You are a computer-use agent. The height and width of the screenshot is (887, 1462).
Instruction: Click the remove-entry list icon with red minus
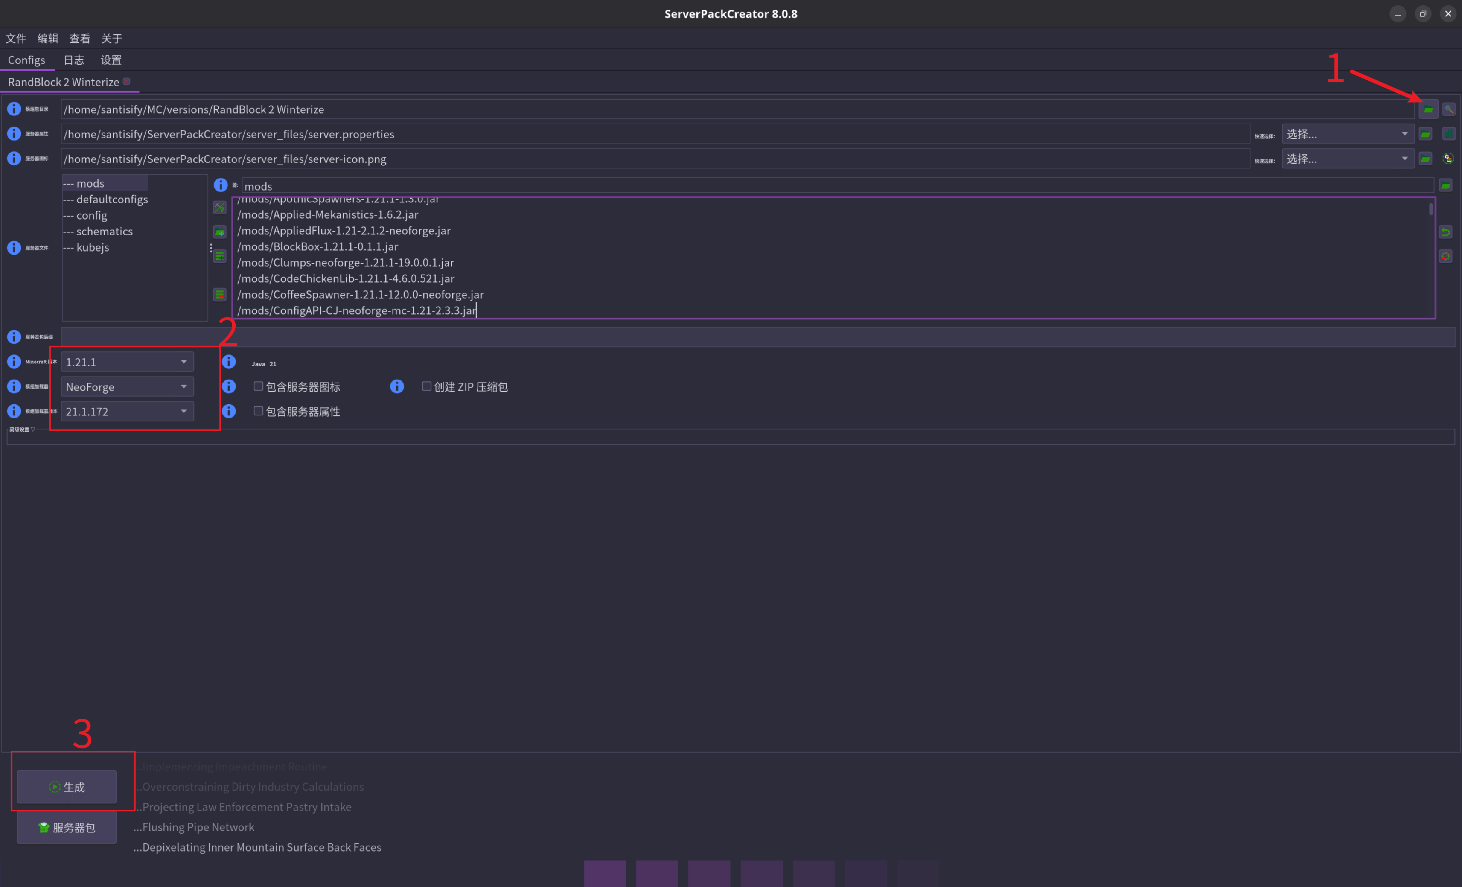click(220, 294)
